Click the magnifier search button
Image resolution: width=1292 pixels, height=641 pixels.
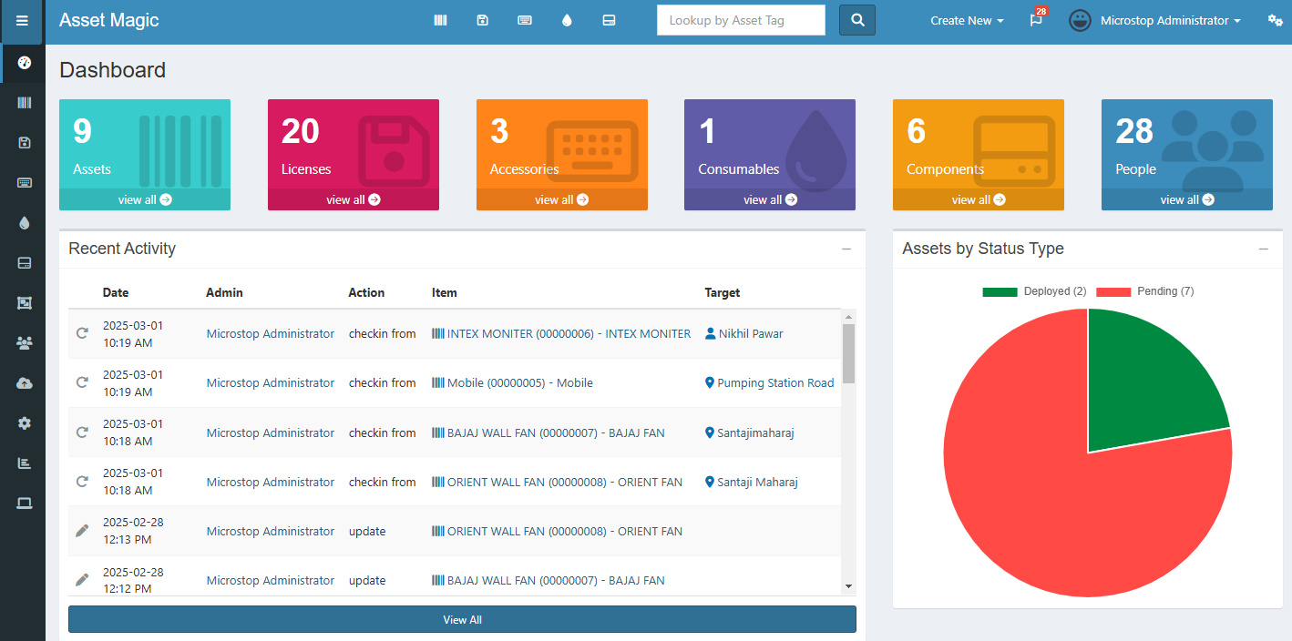coord(857,20)
